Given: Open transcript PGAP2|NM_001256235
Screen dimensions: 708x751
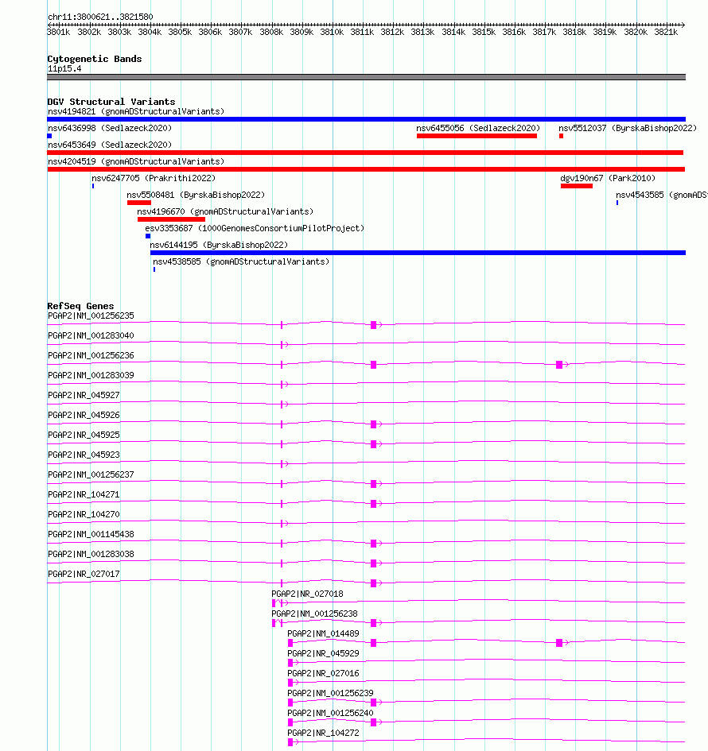Looking at the screenshot, I should (91, 316).
